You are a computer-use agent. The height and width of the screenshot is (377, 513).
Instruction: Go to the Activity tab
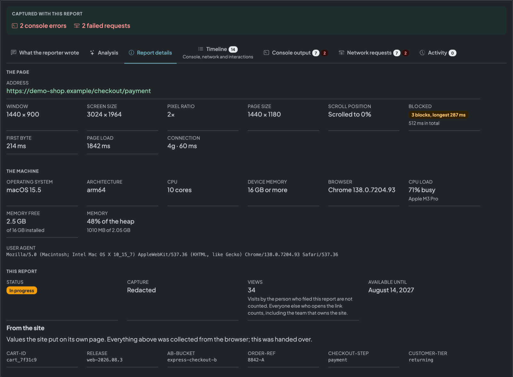[x=438, y=53]
